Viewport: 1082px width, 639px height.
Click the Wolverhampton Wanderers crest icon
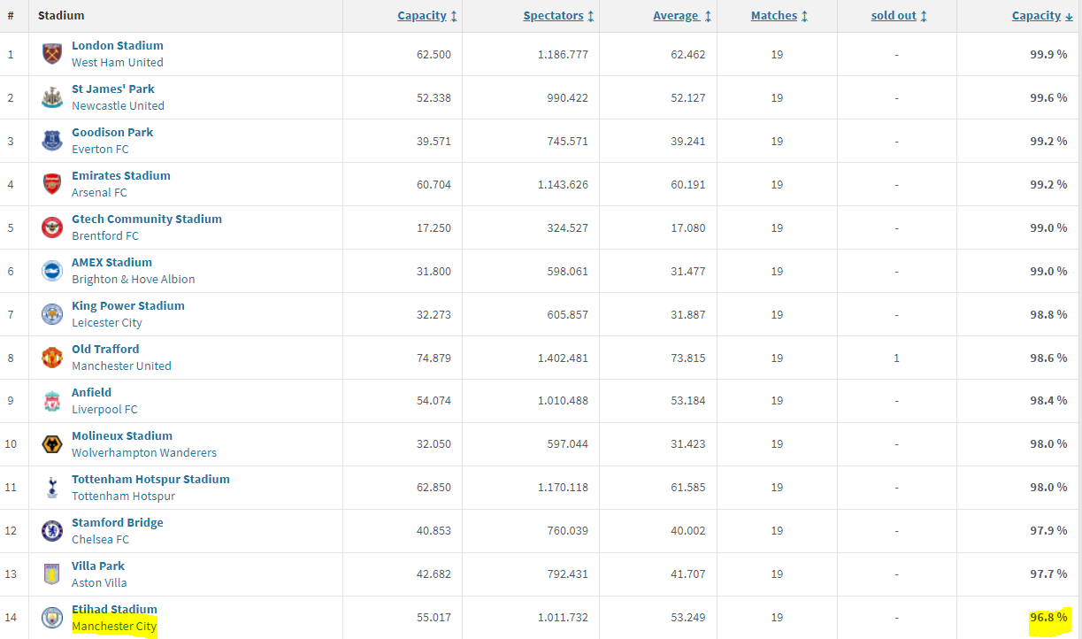(52, 444)
